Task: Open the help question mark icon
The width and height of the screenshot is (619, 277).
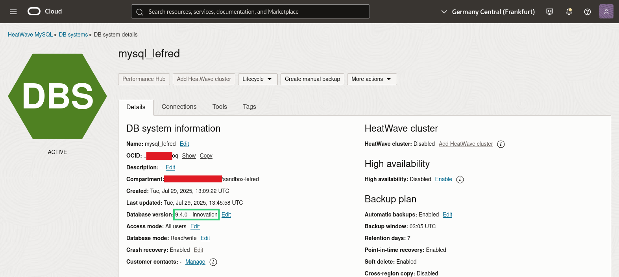Action: point(588,12)
